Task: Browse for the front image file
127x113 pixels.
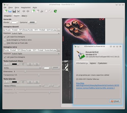Action: [x=59, y=30]
